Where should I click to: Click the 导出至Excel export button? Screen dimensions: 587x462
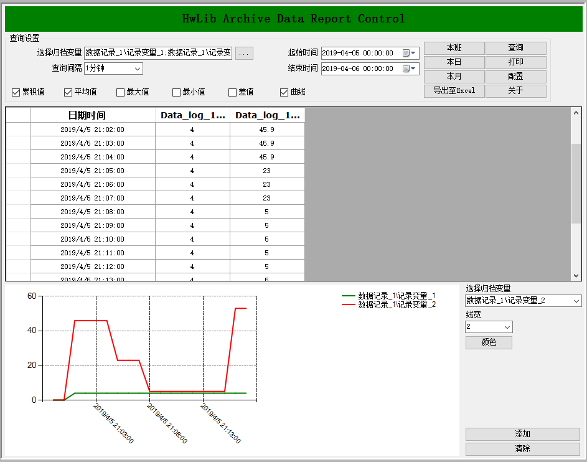pos(454,91)
